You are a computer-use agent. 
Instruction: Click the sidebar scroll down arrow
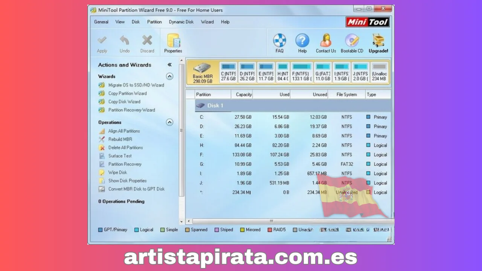(x=182, y=222)
